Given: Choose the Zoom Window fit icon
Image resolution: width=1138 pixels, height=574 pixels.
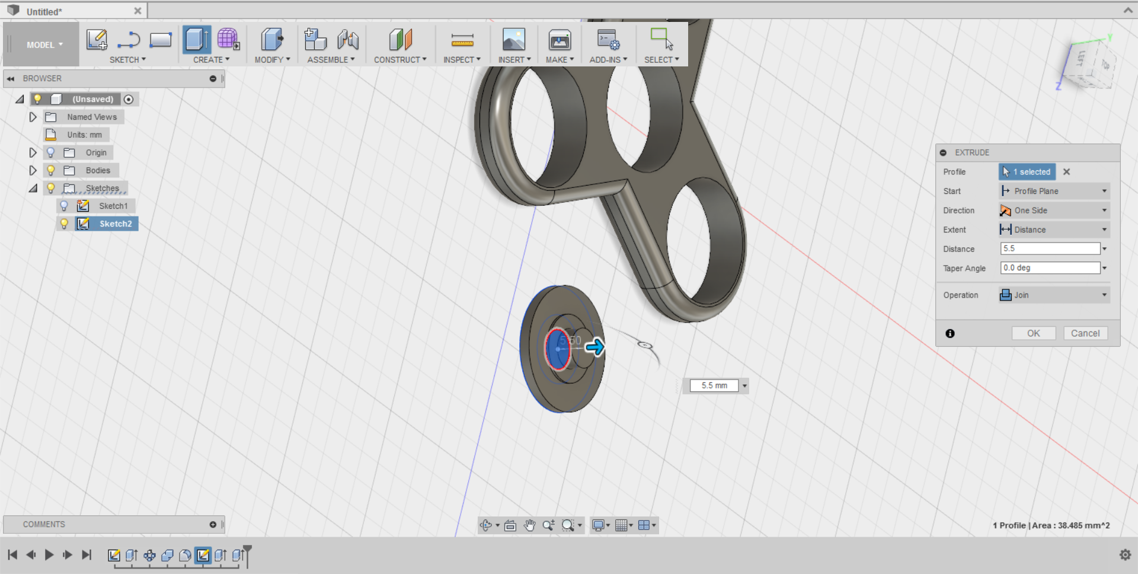Looking at the screenshot, I should pos(568,525).
